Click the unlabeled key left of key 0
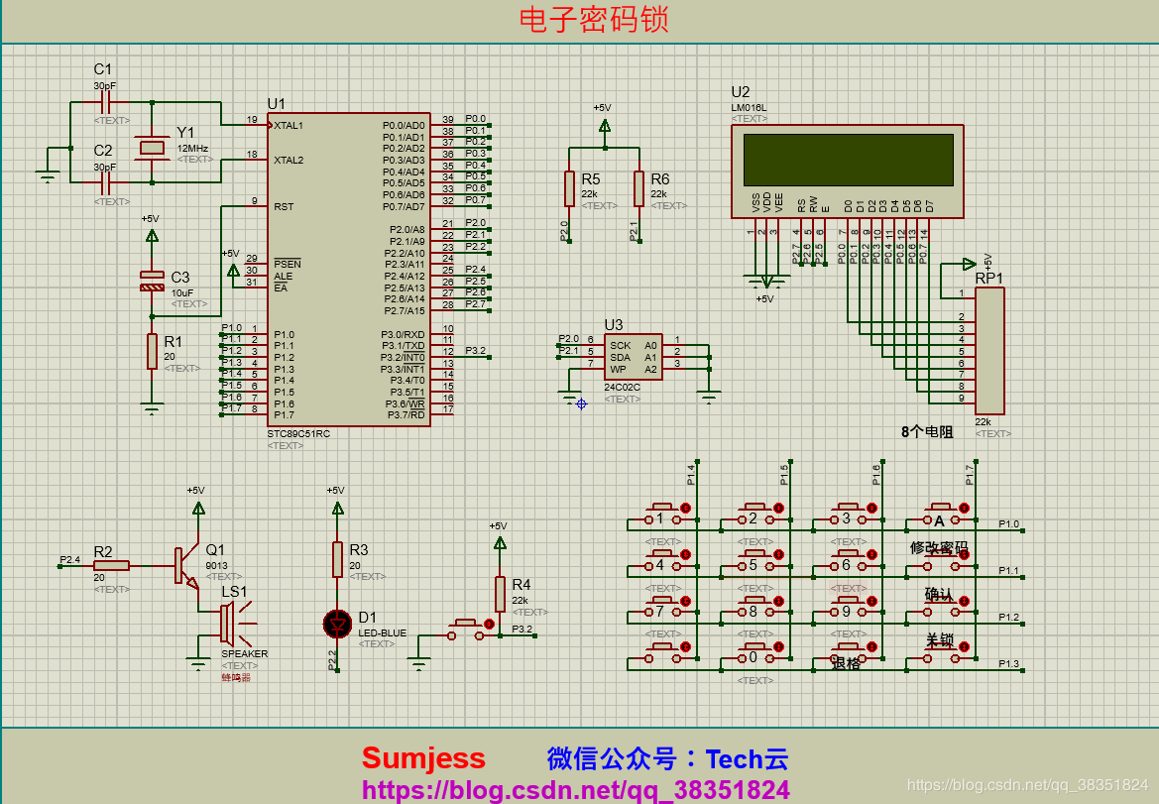 click(663, 654)
